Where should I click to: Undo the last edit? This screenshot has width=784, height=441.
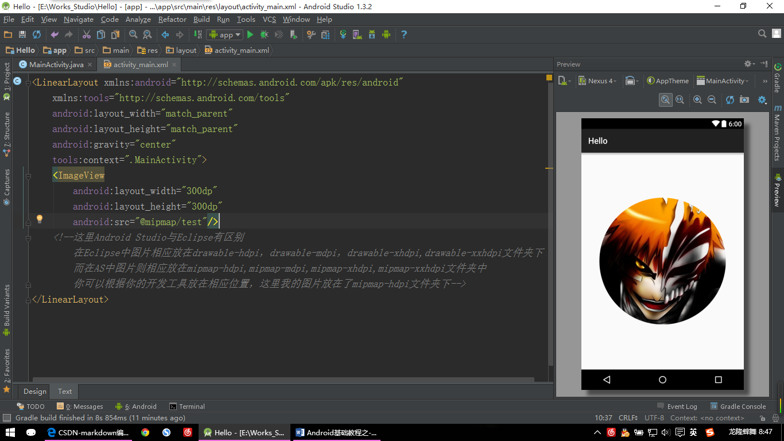(x=55, y=34)
